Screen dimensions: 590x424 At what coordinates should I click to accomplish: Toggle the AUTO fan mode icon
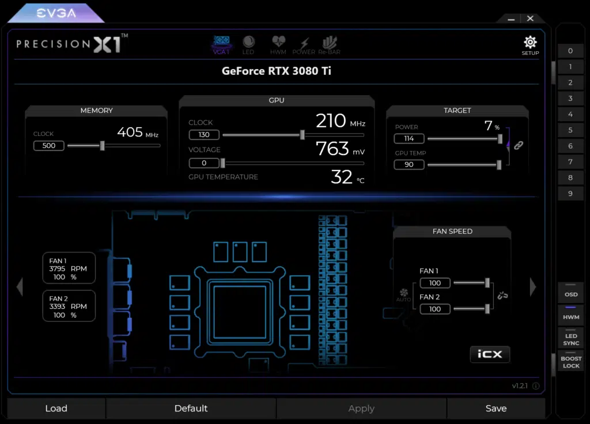[404, 295]
